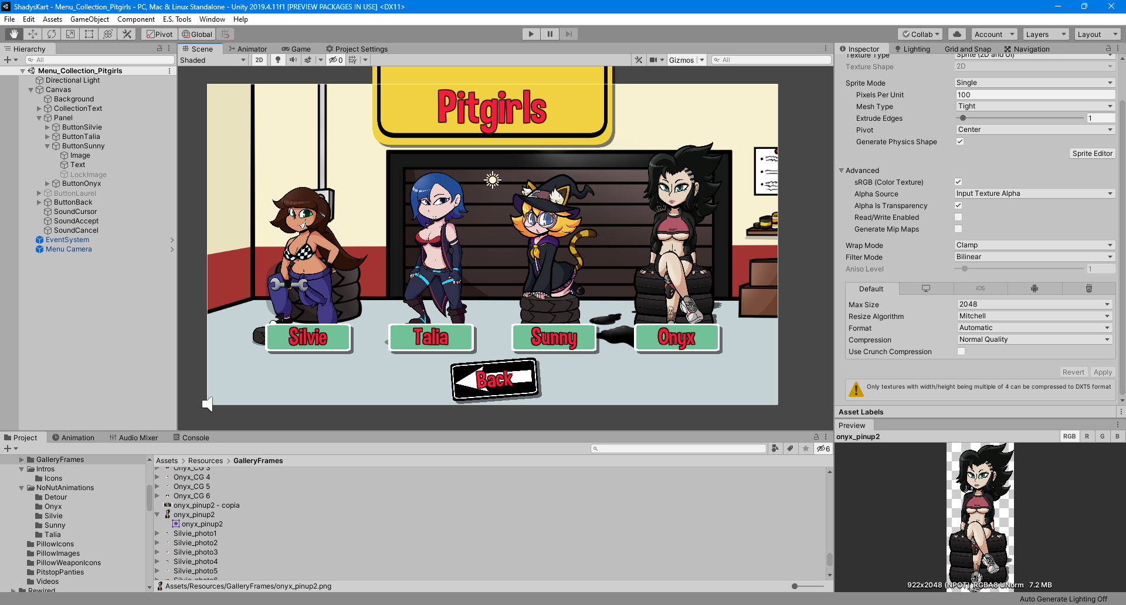Screen dimensions: 1126x605
Task: Toggle Pivot handle position button
Action: (160, 34)
